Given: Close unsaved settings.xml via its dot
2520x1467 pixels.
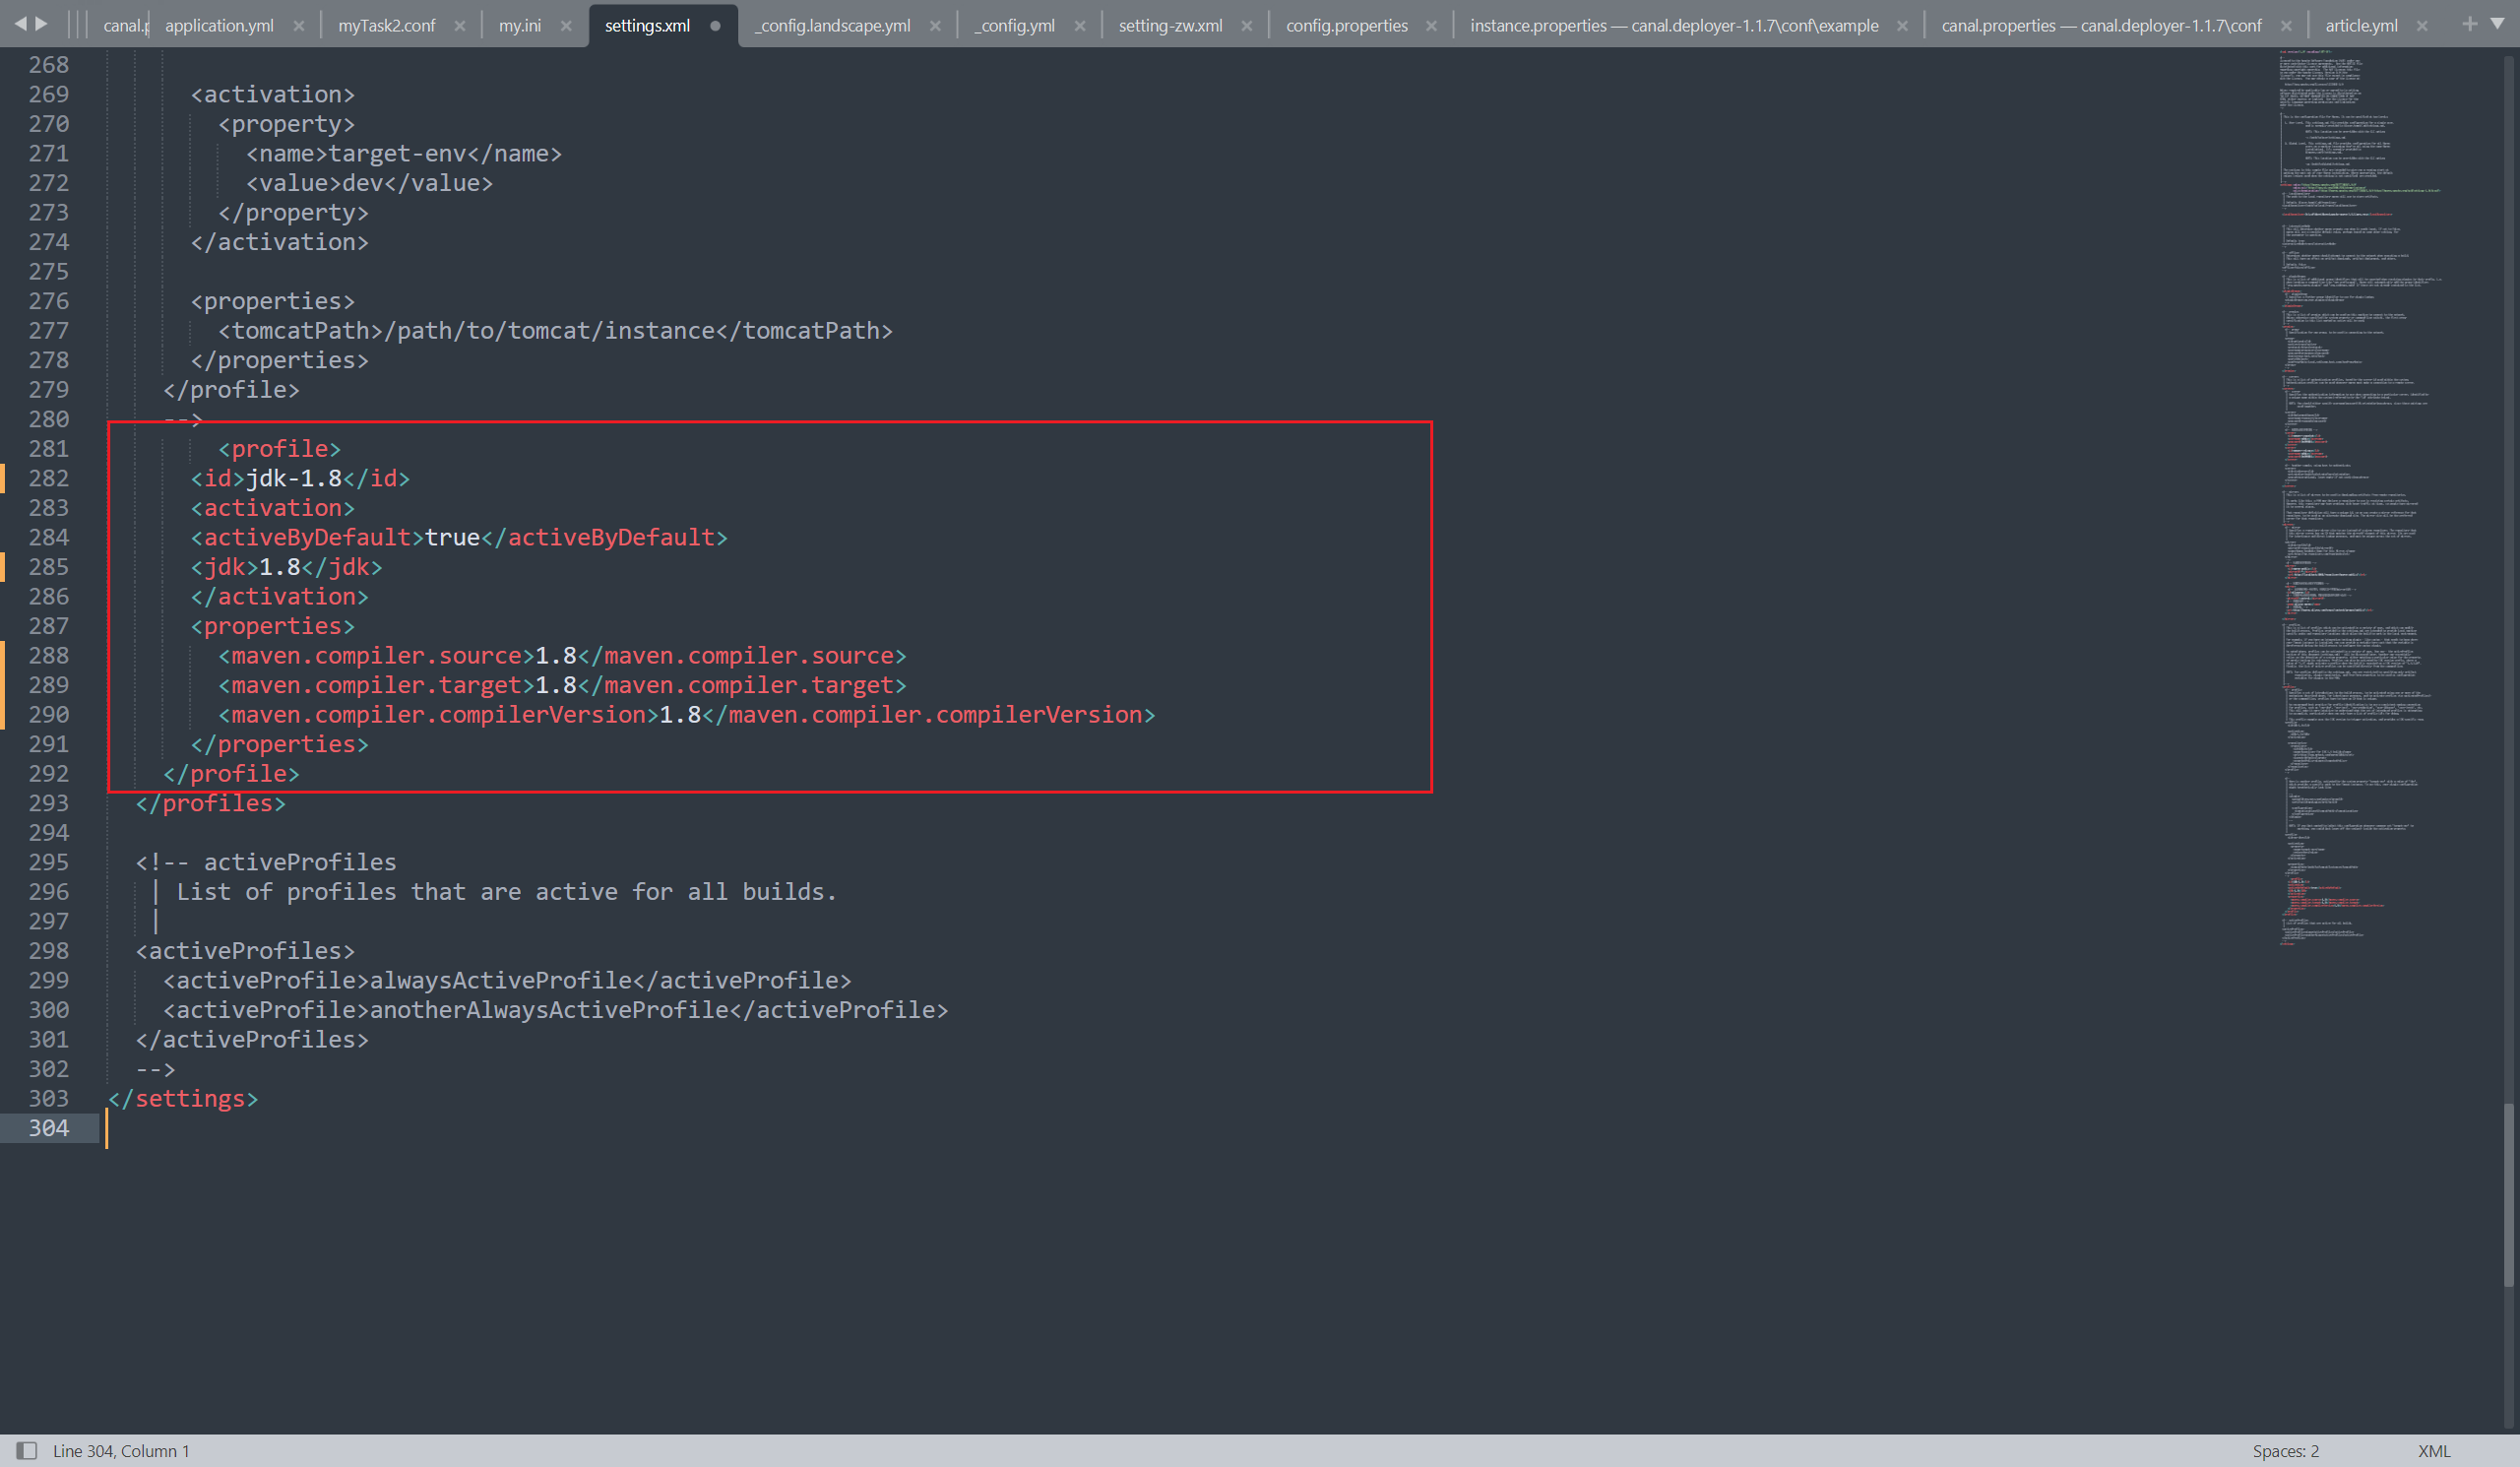Looking at the screenshot, I should click(715, 26).
